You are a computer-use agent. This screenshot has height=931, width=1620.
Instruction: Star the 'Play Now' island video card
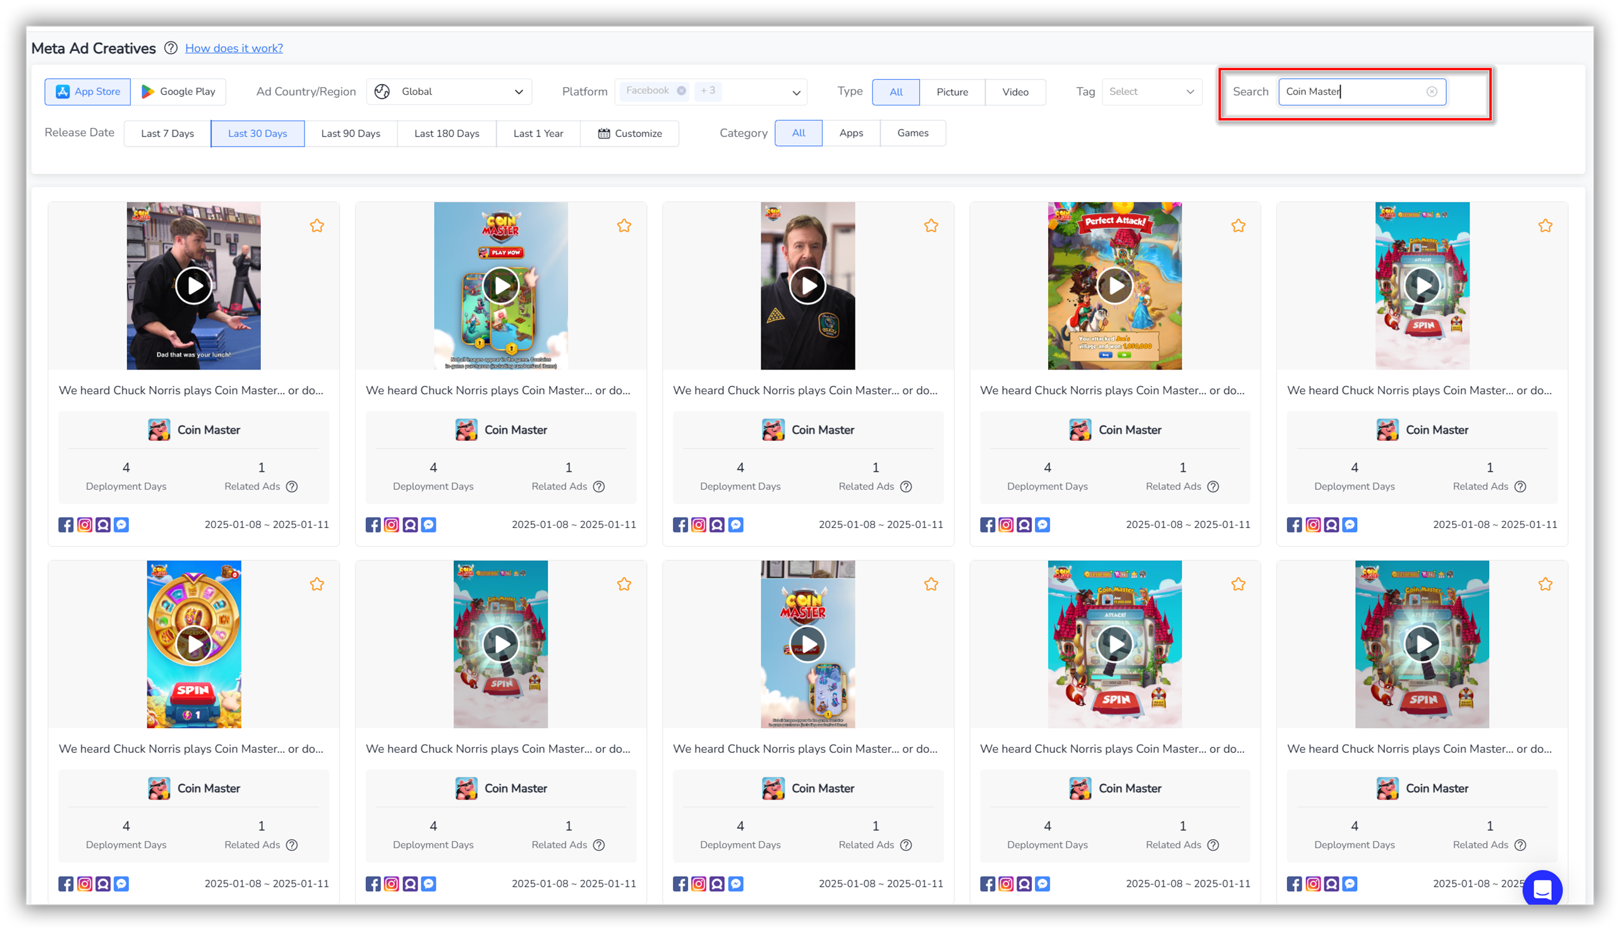[624, 225]
